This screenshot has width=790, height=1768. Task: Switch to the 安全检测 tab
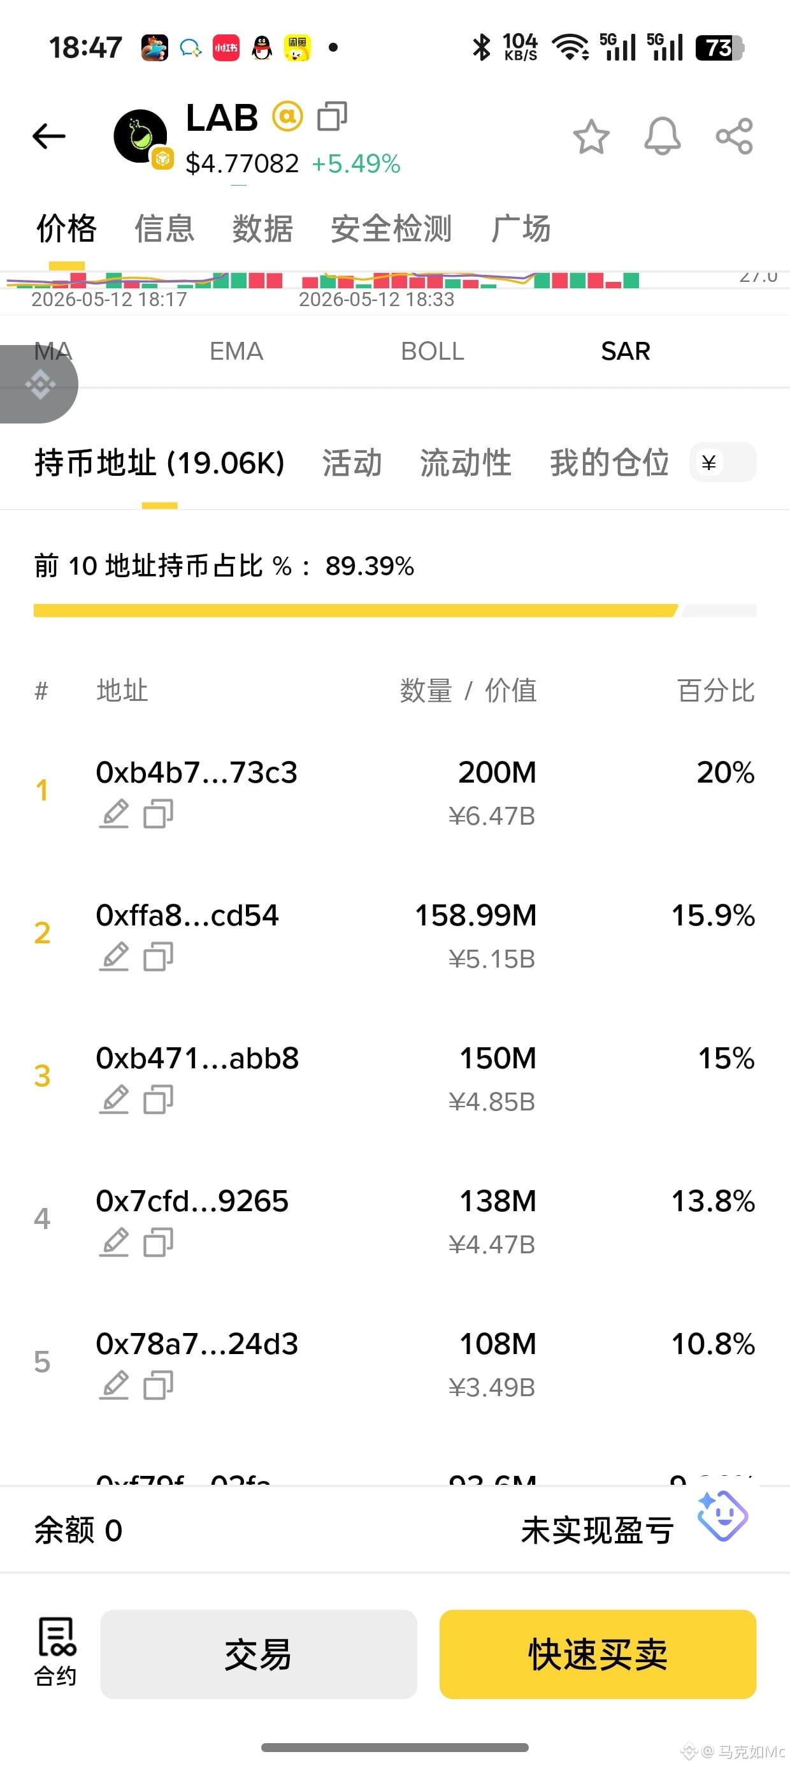pyautogui.click(x=391, y=228)
